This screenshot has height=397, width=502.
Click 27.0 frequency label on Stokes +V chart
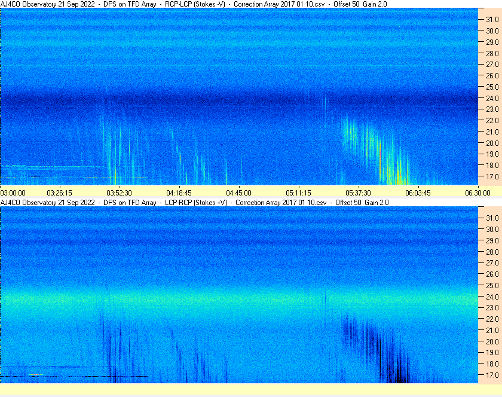tap(492, 262)
